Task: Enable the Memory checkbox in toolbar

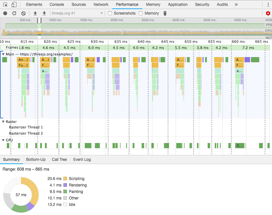Action: [141, 13]
